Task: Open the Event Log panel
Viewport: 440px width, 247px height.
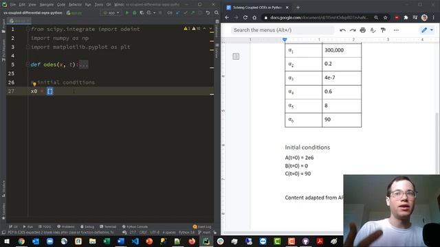Action: pos(202,226)
